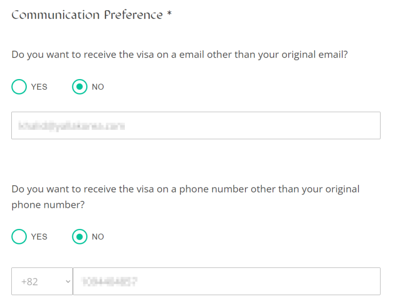Focus the email address input field
The width and height of the screenshot is (397, 308).
click(196, 125)
